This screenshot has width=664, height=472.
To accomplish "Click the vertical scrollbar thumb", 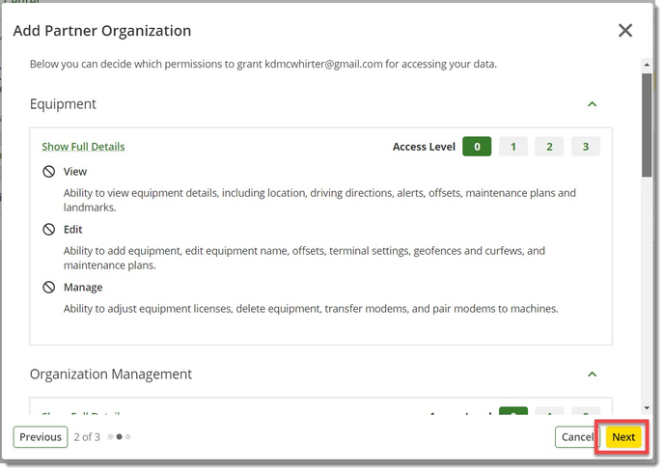I will [x=647, y=125].
